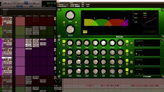This screenshot has height=92, width=164.
Task: Click the right yellow link button beside INPUT
Action: (x=76, y=22)
